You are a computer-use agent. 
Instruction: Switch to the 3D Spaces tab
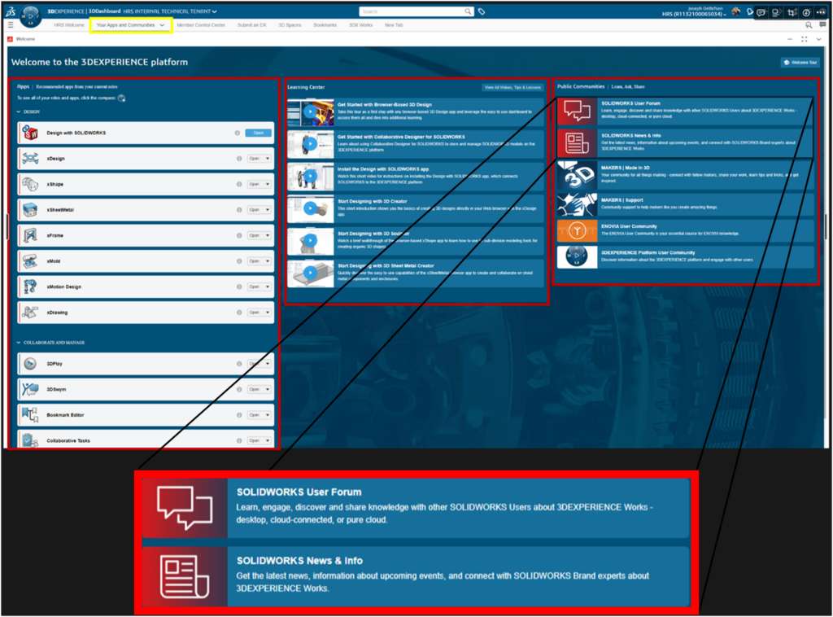coord(290,25)
